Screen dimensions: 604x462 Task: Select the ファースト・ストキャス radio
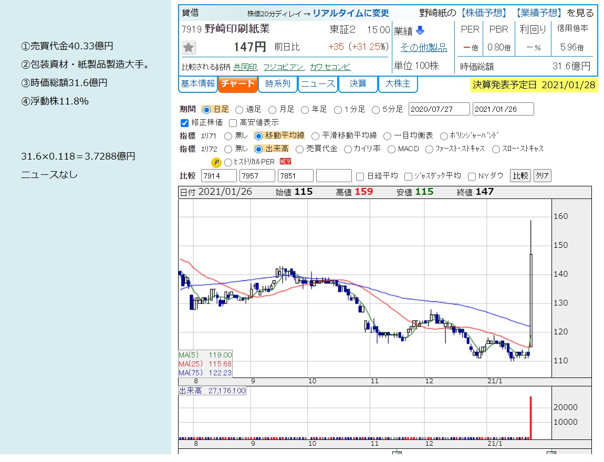(429, 149)
